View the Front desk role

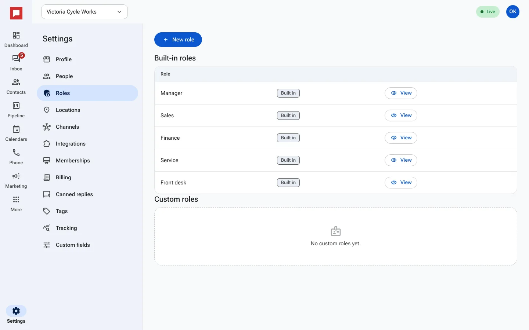coord(401,183)
